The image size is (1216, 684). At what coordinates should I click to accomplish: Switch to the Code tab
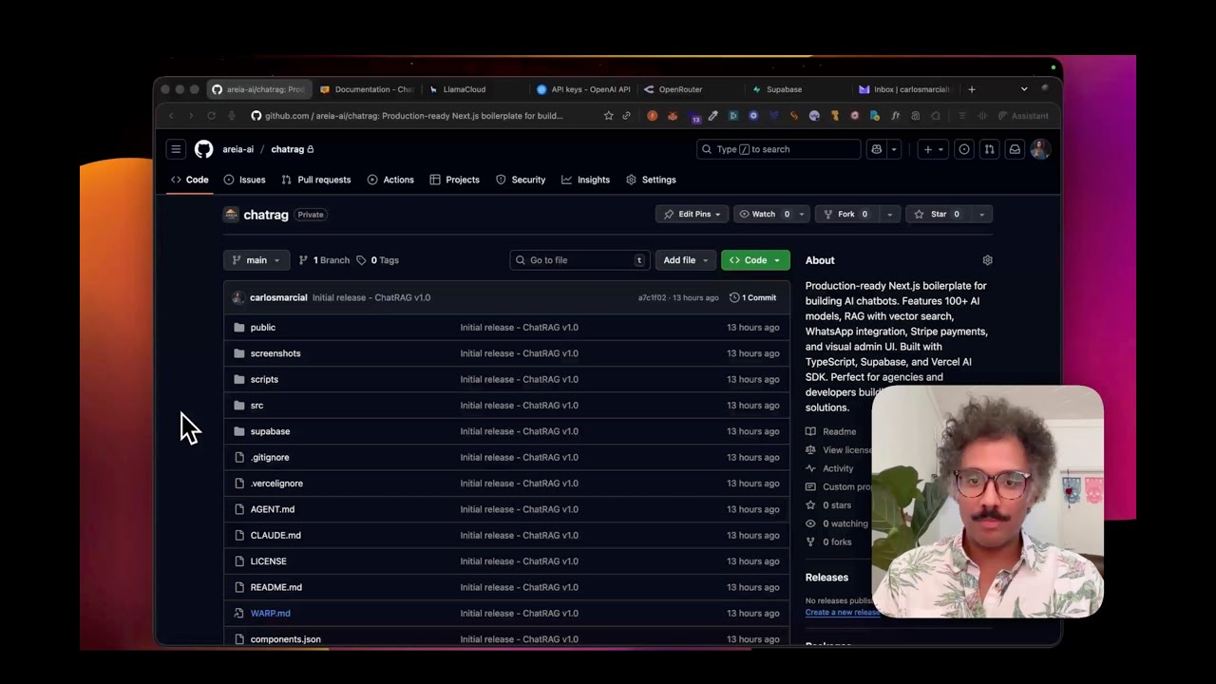190,180
